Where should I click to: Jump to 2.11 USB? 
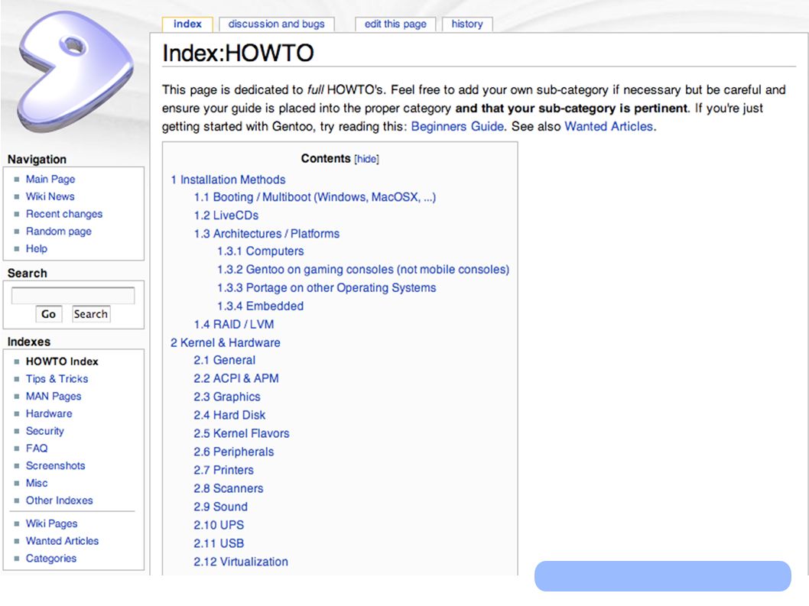219,543
